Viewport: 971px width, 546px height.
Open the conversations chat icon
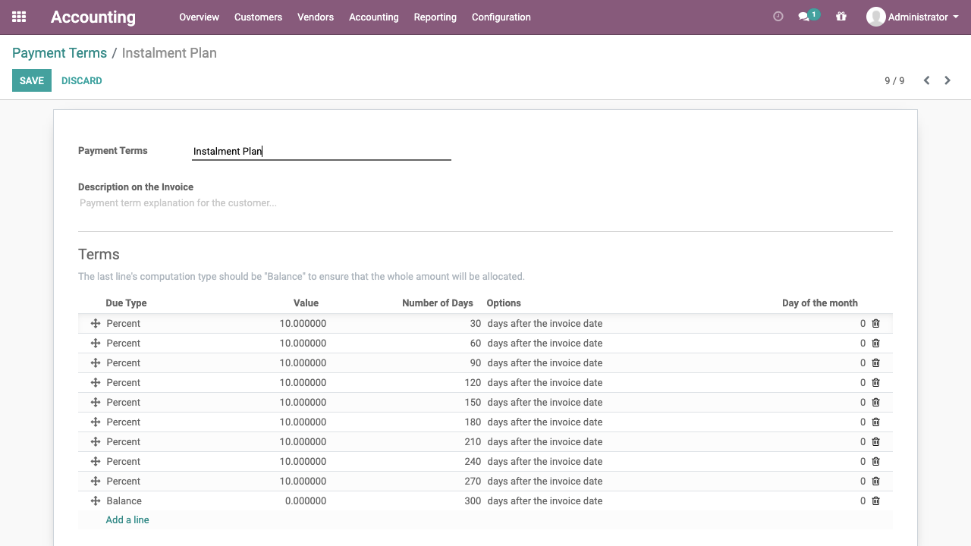point(804,17)
